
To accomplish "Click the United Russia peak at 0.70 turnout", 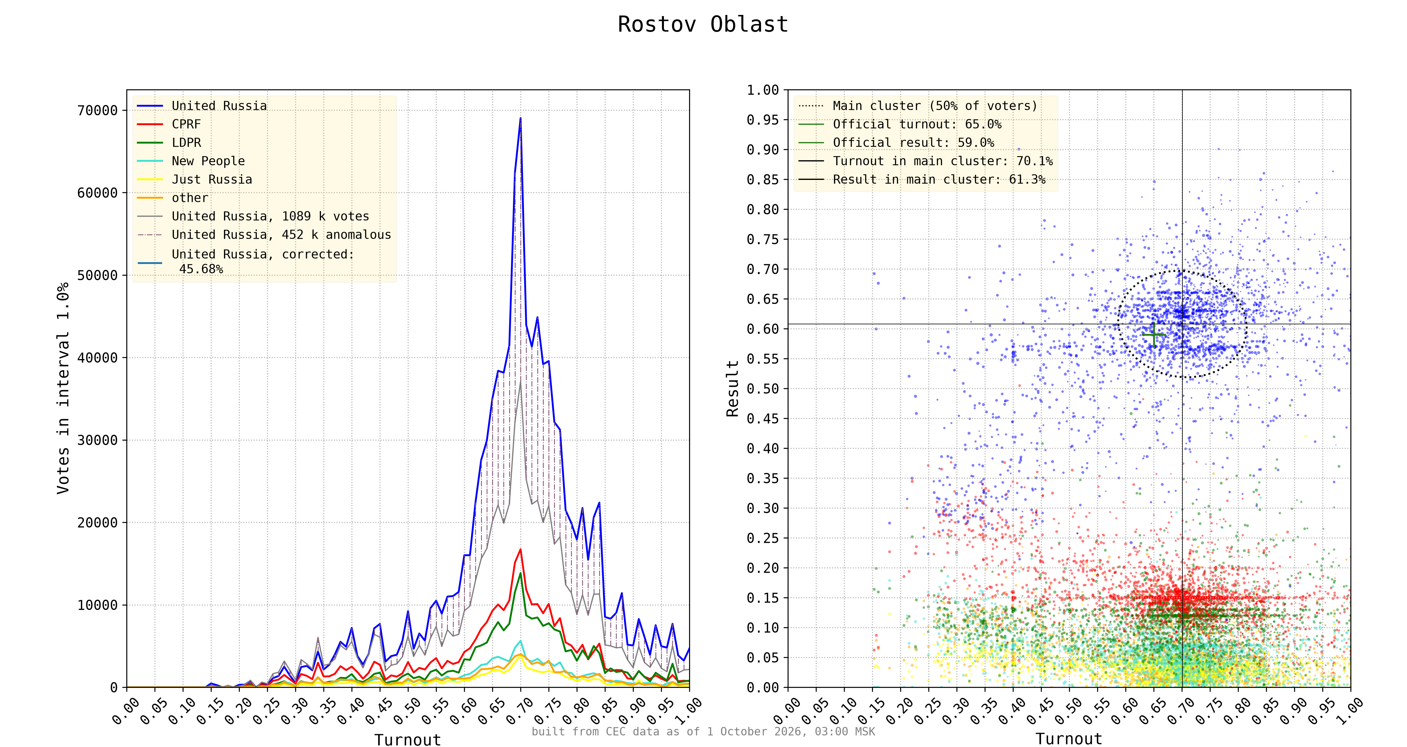I will (521, 118).
